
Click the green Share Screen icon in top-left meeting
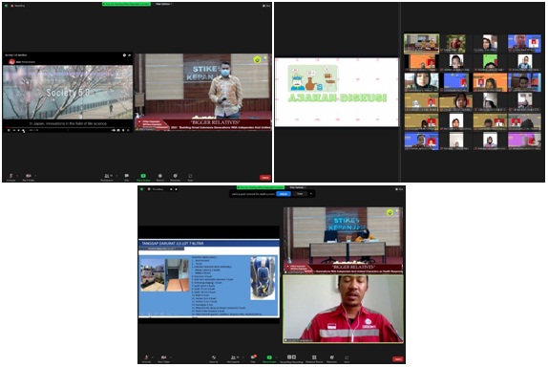[143, 176]
